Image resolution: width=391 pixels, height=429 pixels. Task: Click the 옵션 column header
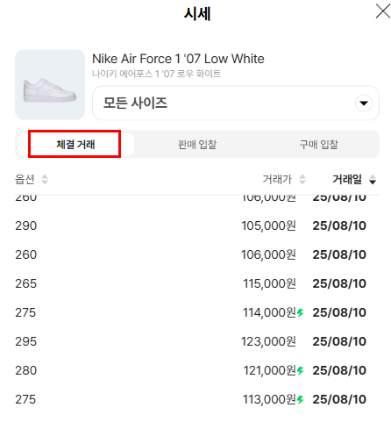25,179
